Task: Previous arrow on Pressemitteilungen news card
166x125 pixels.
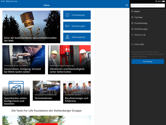Action: pos(50,59)
